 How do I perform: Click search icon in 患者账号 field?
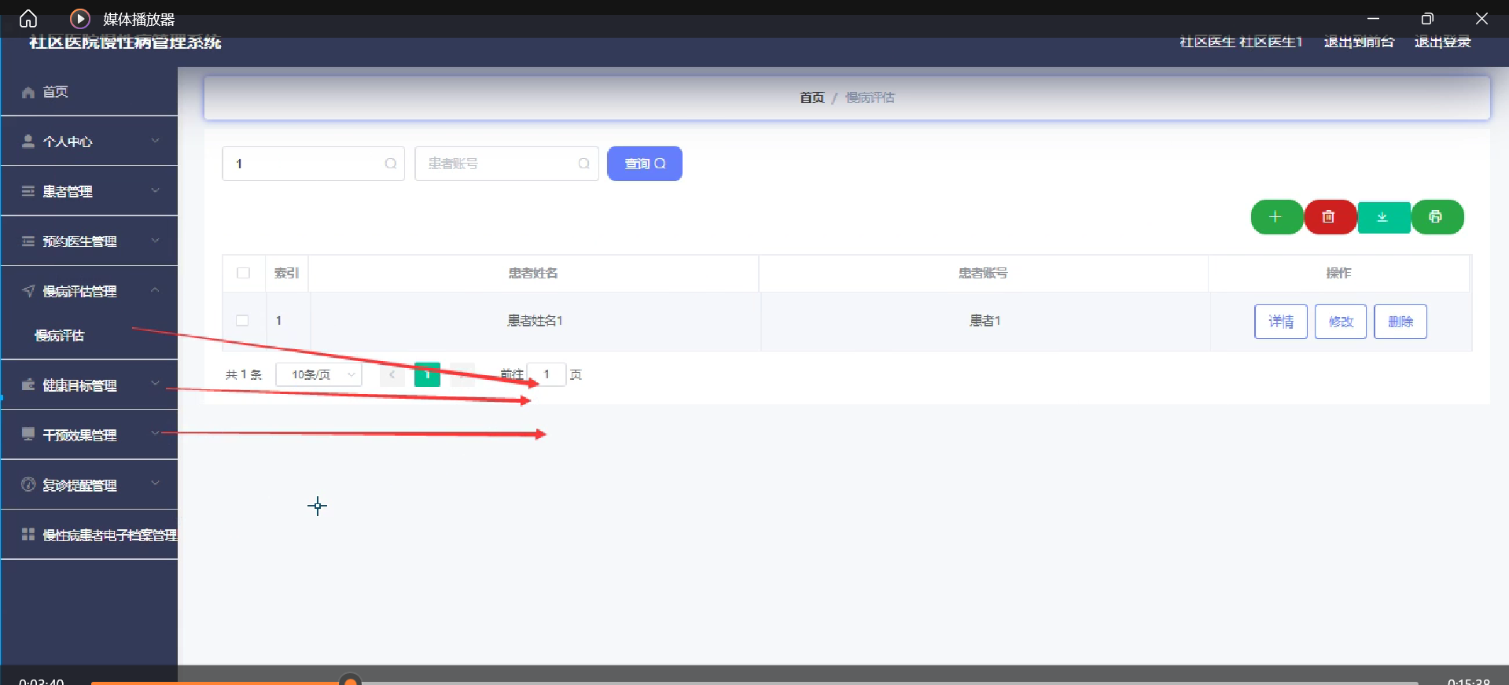click(583, 164)
